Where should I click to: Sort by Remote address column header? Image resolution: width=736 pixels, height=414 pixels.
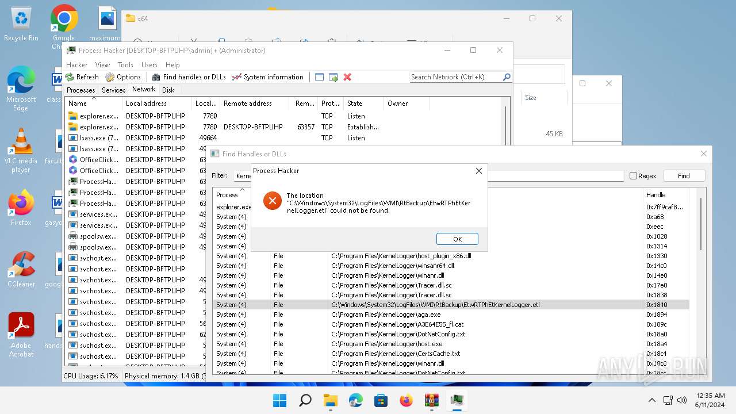255,103
